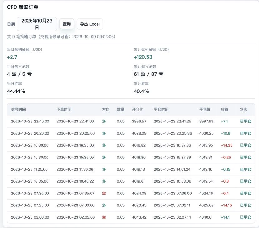Click the 下单时间 column header
This screenshot has height=228, width=259.
click(x=64, y=109)
